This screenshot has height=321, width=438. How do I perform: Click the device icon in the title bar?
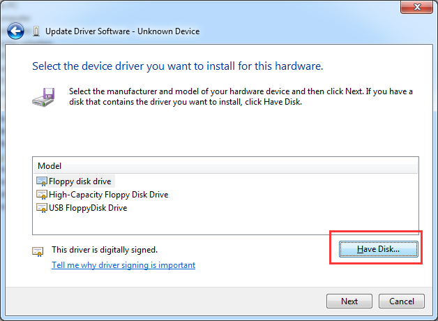coord(36,31)
